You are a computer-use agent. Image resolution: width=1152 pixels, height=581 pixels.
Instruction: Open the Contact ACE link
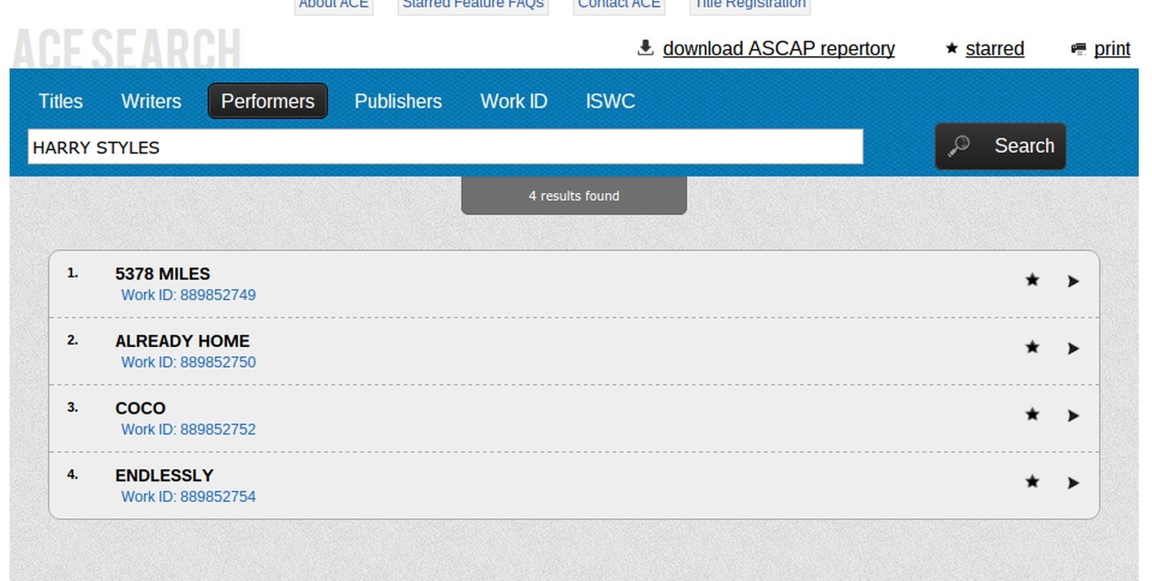(618, 5)
